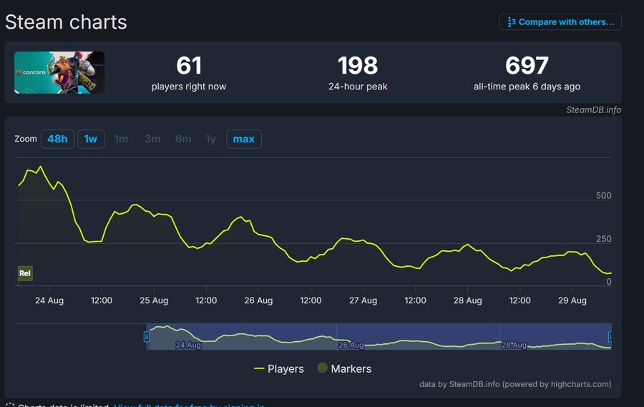This screenshot has width=644, height=407.
Task: Click the green Markers legend circle icon
Action: coord(323,368)
